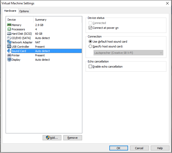The image size is (172, 153).
Task: Click the NAT network summary
Action: point(38,42)
